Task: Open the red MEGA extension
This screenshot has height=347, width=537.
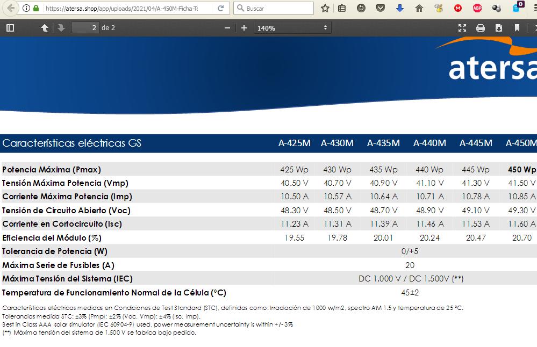Action: pyautogui.click(x=458, y=8)
